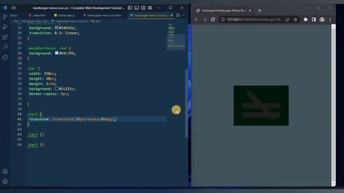Open the Search view in activity bar
Image resolution: width=344 pixels, height=193 pixels.
point(5,47)
